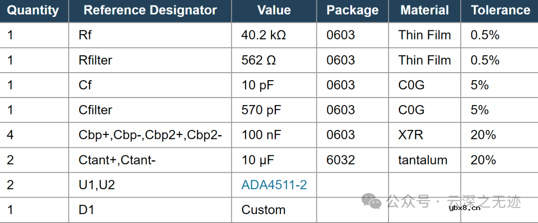Viewport: 538px width, 223px height.
Task: Select the Cbp+,Cbp-,Cbp2+,Cbp2- cell
Action: [150, 135]
